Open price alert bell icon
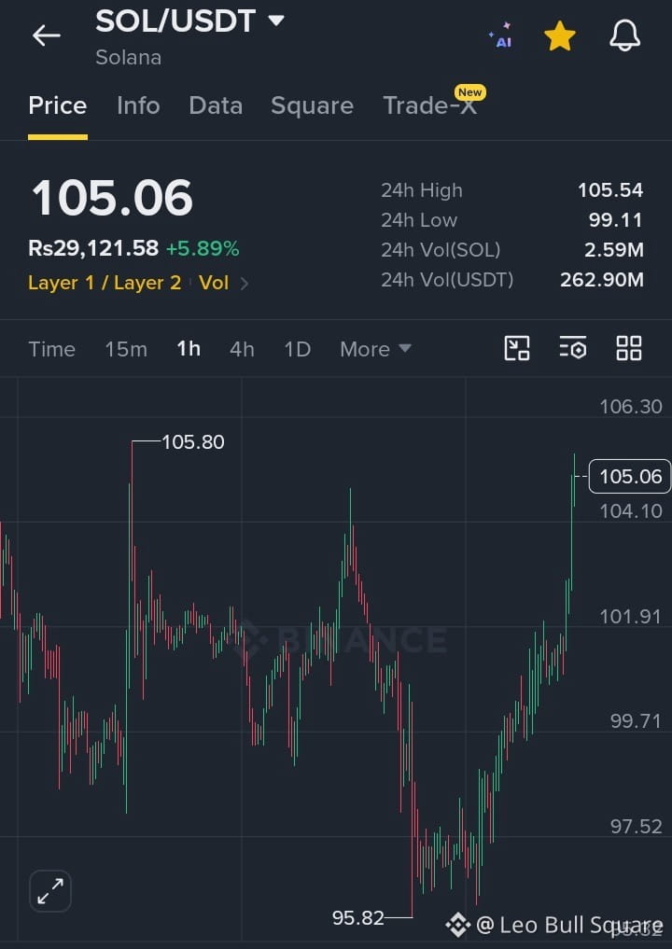 pos(624,35)
